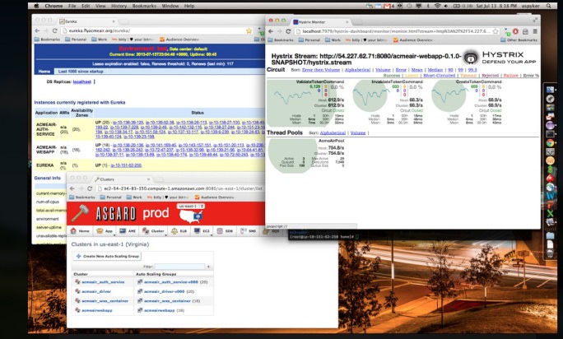The width and height of the screenshot is (563, 339).
Task: Open the Chrome menu in Hystrix window
Action: pyautogui.click(x=535, y=31)
